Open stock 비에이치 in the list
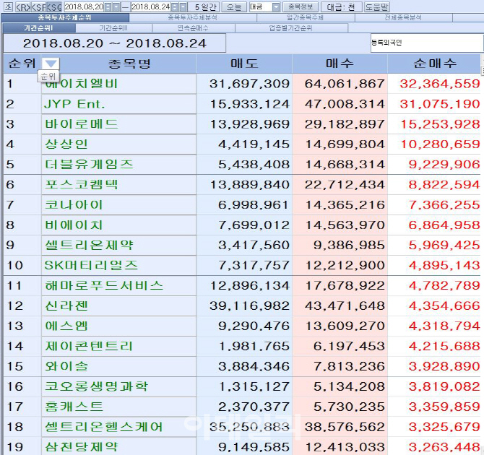484x455 pixels. tap(118, 225)
